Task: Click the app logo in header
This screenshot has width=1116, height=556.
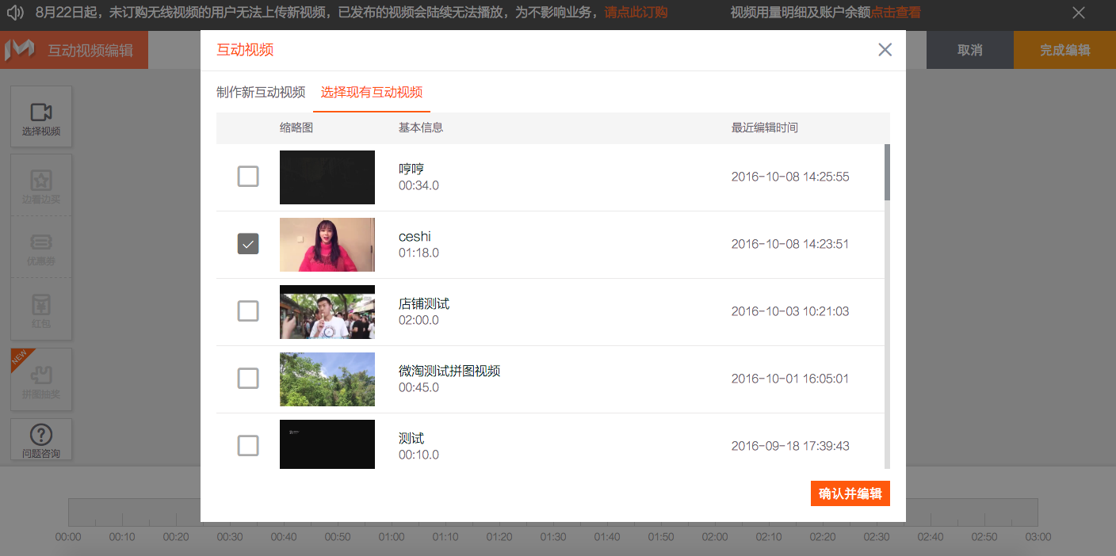Action: point(20,50)
